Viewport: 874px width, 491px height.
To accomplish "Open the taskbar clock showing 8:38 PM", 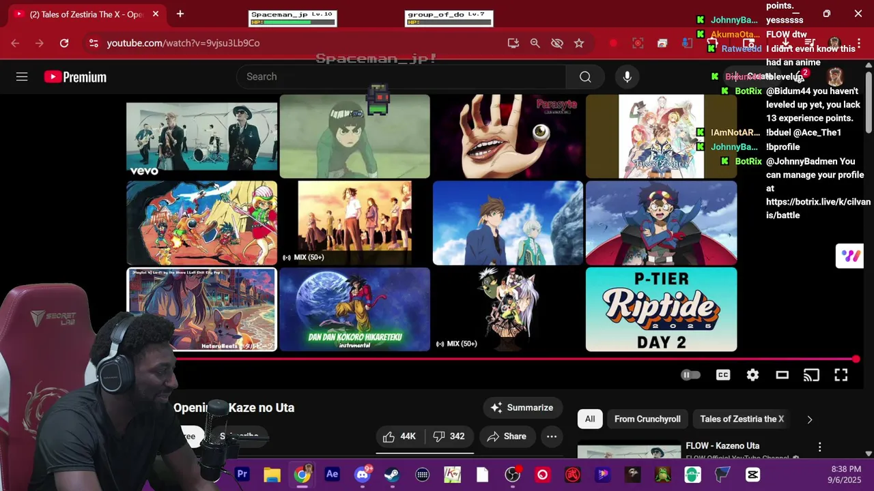I will [846, 474].
